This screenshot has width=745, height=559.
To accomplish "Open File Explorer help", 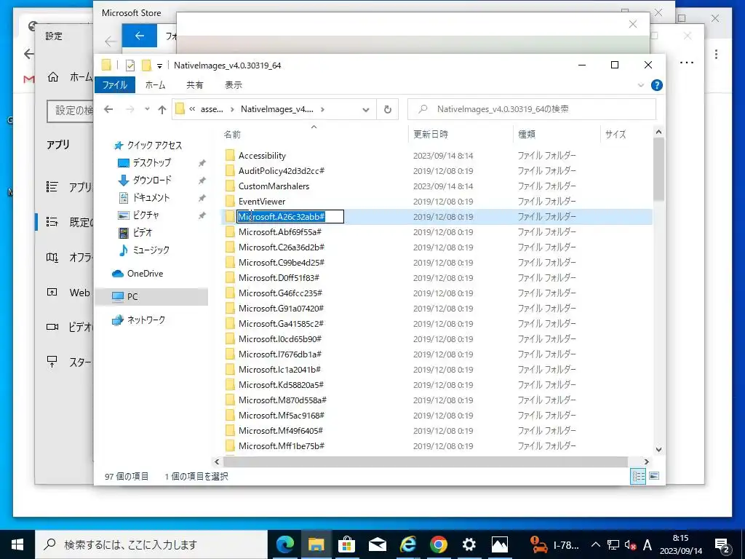I will tap(657, 85).
